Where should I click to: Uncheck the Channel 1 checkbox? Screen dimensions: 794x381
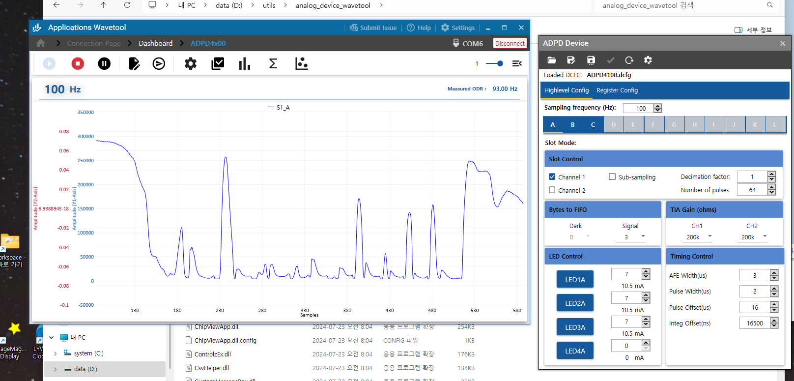click(552, 176)
